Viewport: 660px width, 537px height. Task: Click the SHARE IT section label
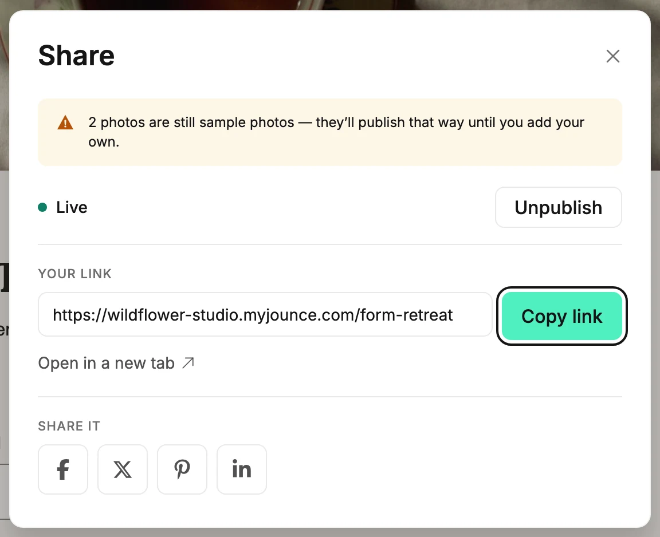69,426
